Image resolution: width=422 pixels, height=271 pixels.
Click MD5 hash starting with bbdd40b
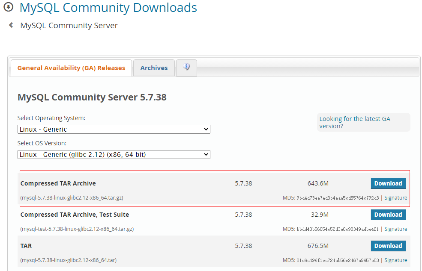click(338, 229)
